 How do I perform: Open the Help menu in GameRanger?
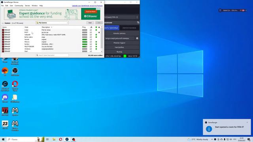41,6
